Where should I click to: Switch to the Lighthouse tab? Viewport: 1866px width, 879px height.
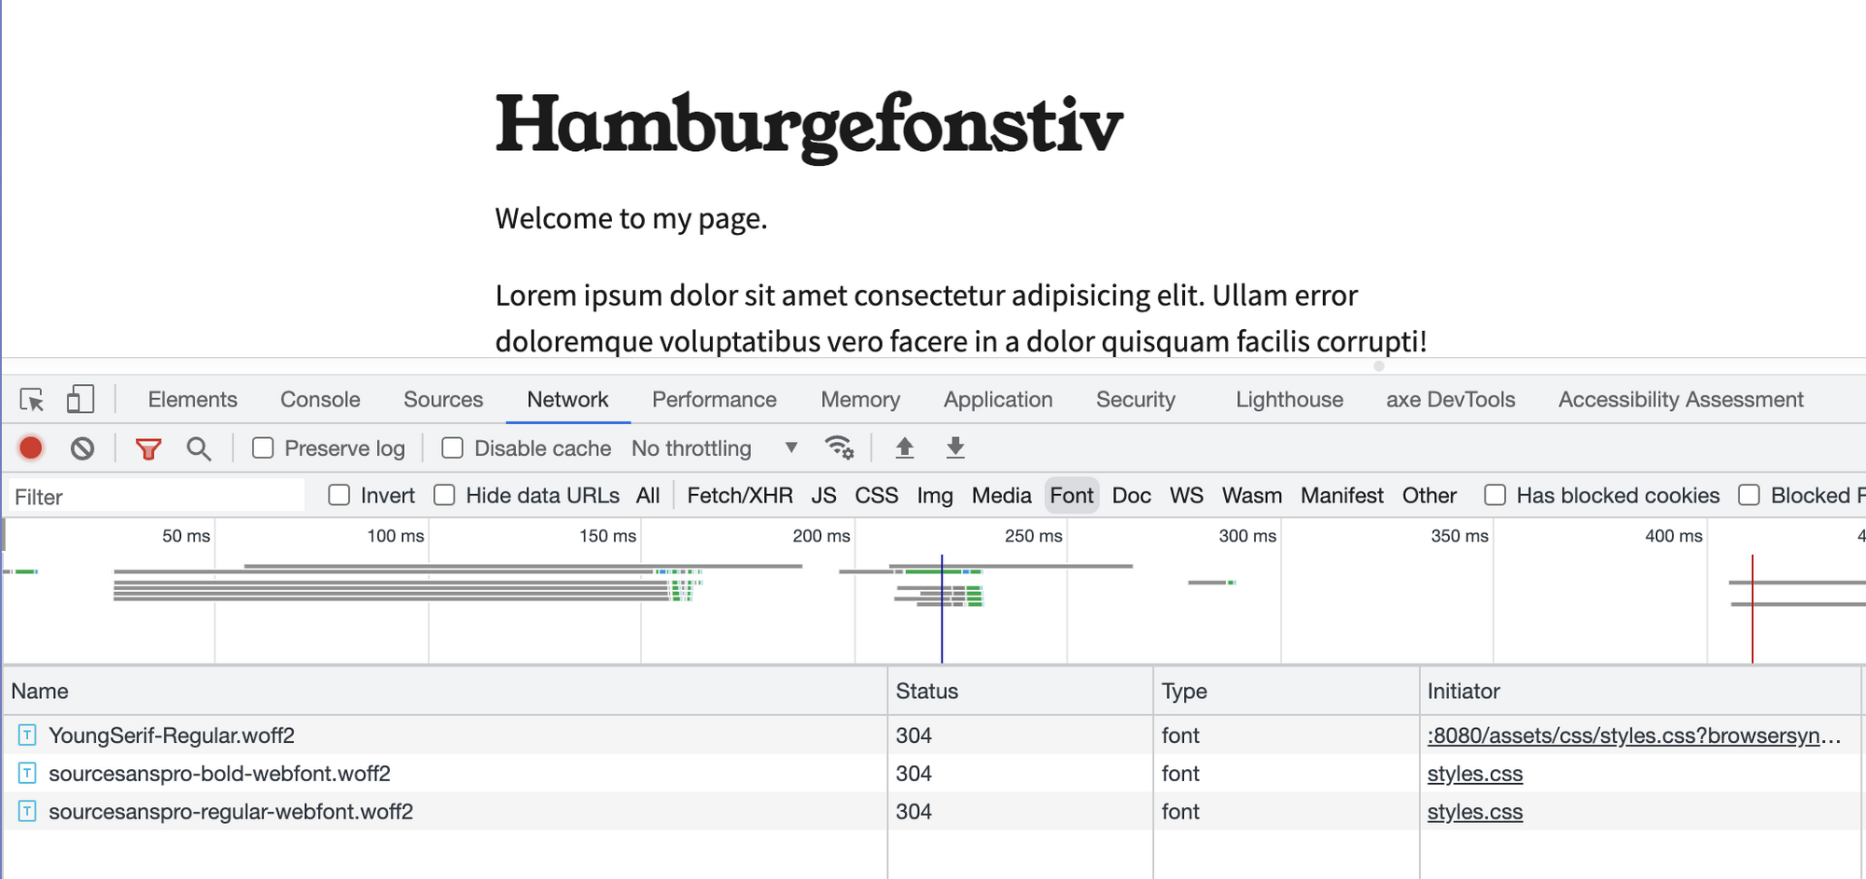[x=1289, y=400]
